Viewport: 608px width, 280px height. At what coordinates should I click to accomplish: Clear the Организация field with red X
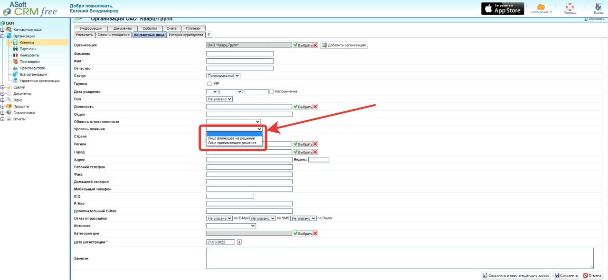click(x=315, y=45)
